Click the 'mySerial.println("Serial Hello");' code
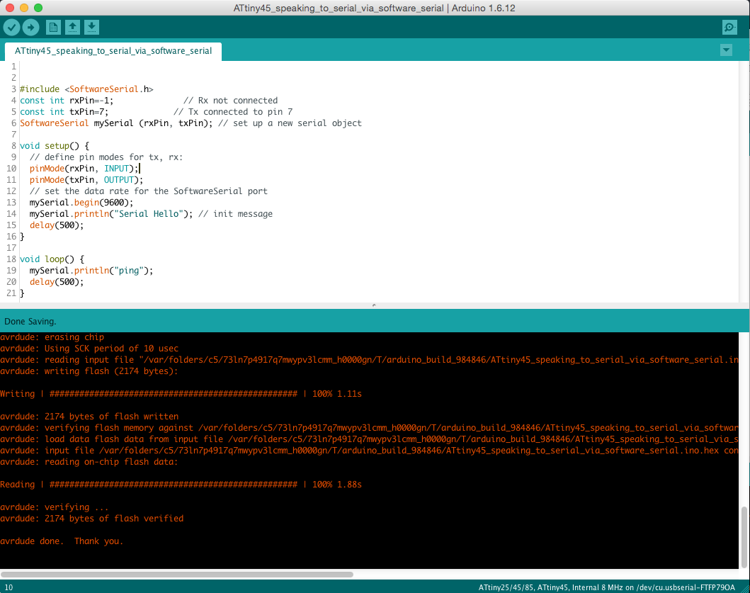Image resolution: width=750 pixels, height=593 pixels. pyautogui.click(x=111, y=214)
